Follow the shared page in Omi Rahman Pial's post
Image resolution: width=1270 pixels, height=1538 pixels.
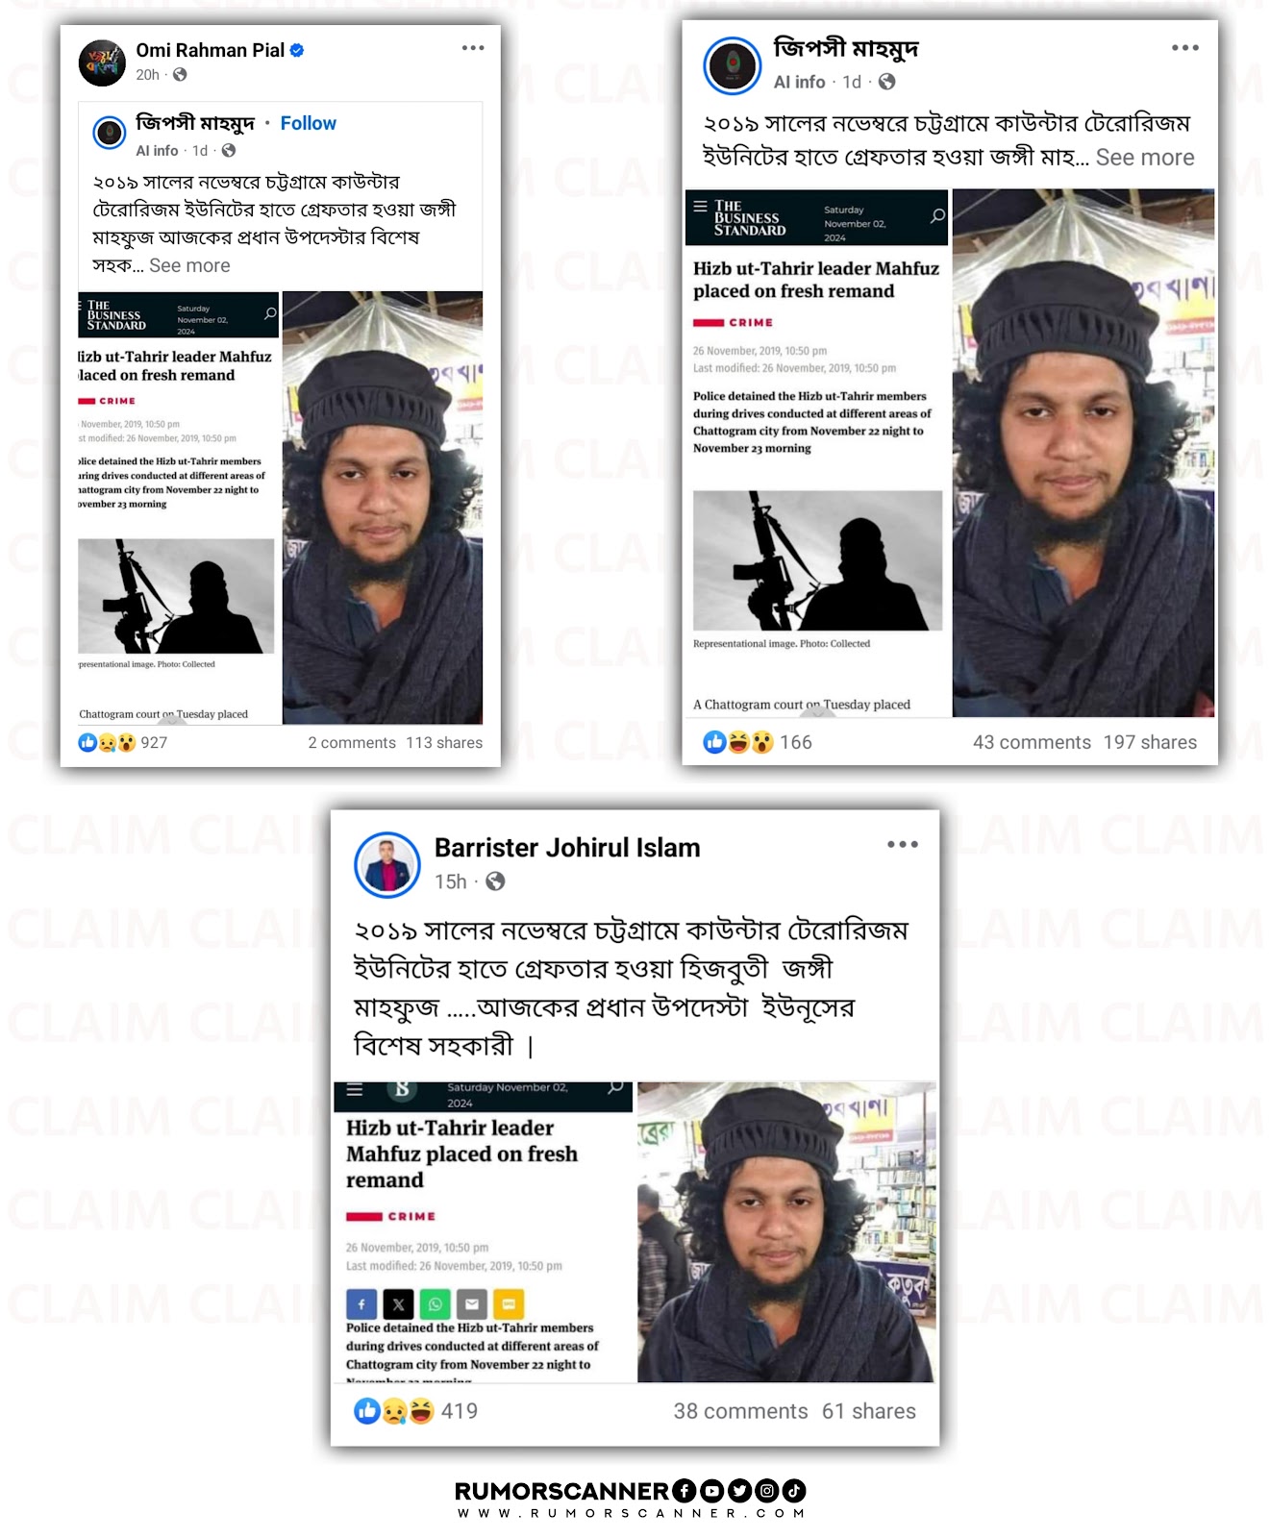(308, 123)
